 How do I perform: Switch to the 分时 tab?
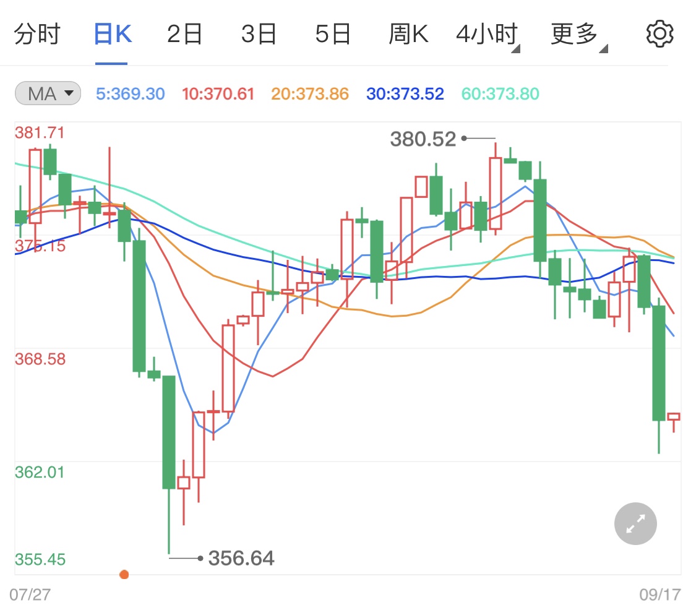coord(37,34)
